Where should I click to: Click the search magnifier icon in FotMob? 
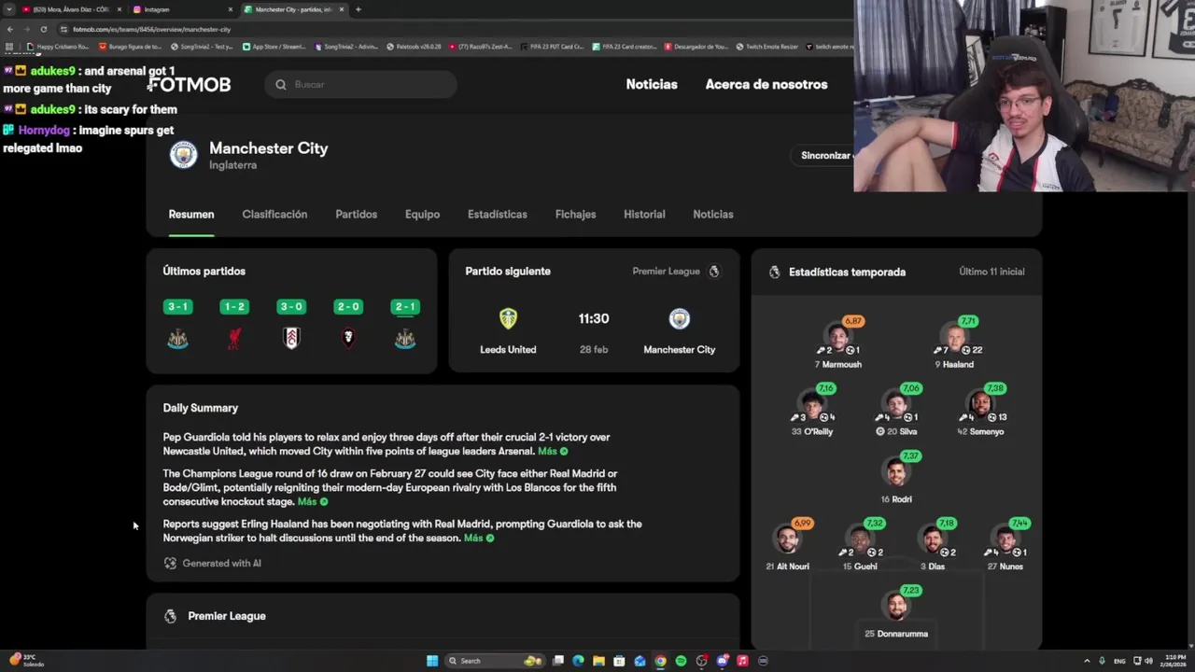pos(281,85)
